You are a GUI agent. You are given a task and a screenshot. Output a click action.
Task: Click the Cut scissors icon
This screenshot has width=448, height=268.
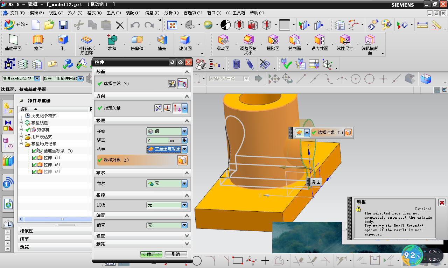pos(79,25)
